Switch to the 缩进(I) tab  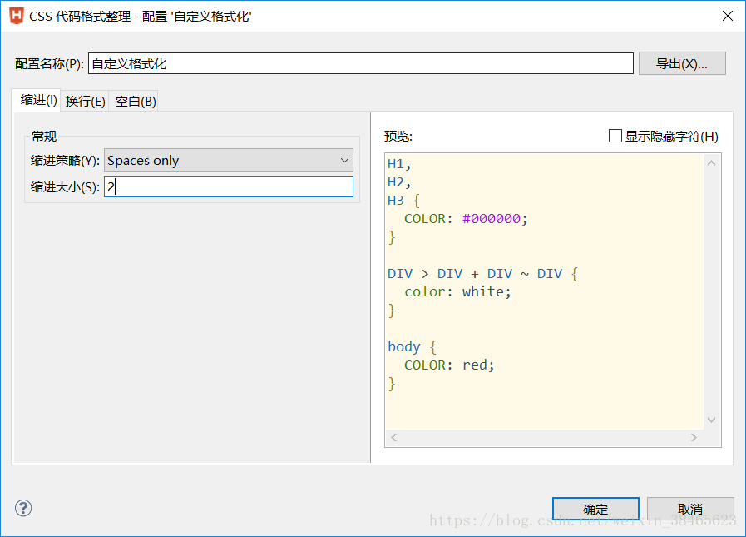(37, 100)
